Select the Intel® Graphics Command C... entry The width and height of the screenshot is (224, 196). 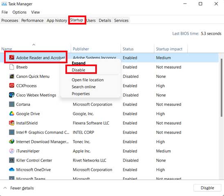(x=43, y=132)
